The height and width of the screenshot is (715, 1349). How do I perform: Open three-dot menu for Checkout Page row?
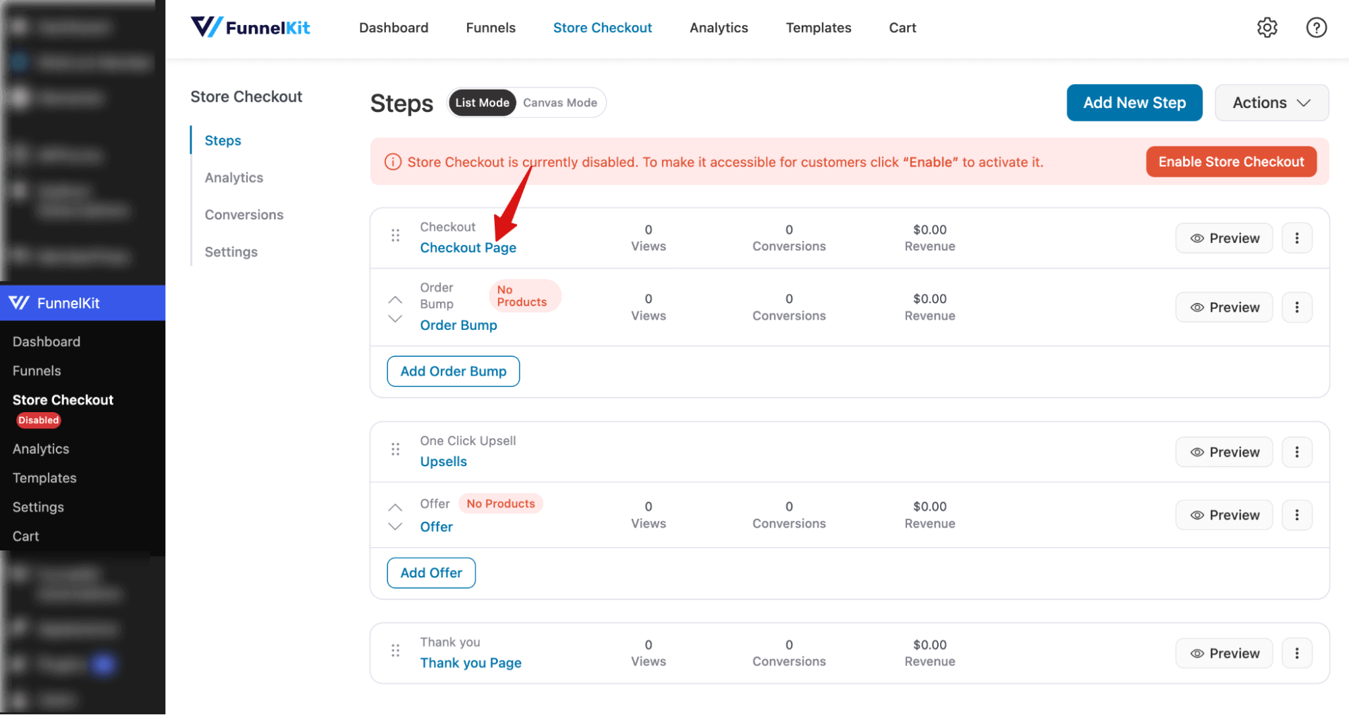(x=1296, y=238)
